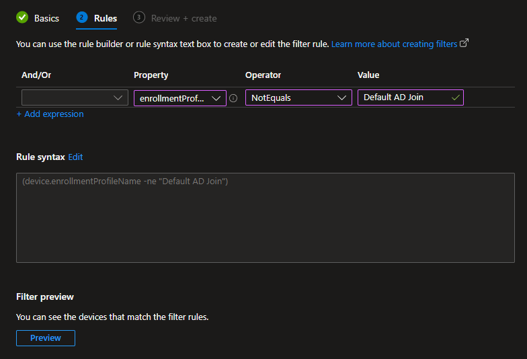
Task: Open the And/Or dropdown
Action: tap(74, 97)
